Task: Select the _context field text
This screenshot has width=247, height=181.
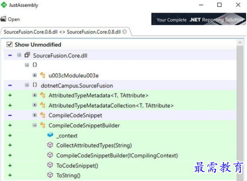Action: click(67, 136)
